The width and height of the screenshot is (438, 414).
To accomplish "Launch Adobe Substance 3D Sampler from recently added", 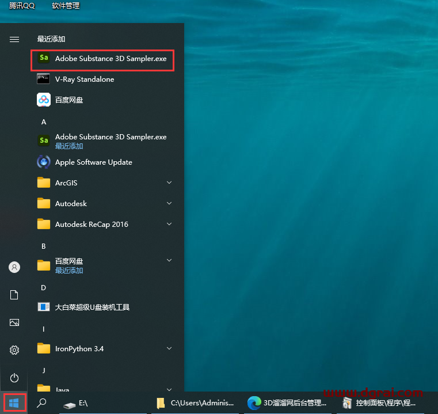I will pyautogui.click(x=103, y=58).
